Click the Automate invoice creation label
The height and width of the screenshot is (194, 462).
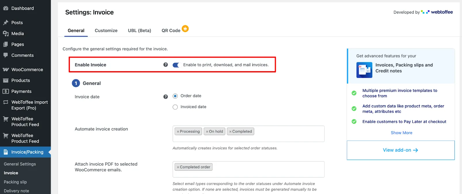click(101, 129)
